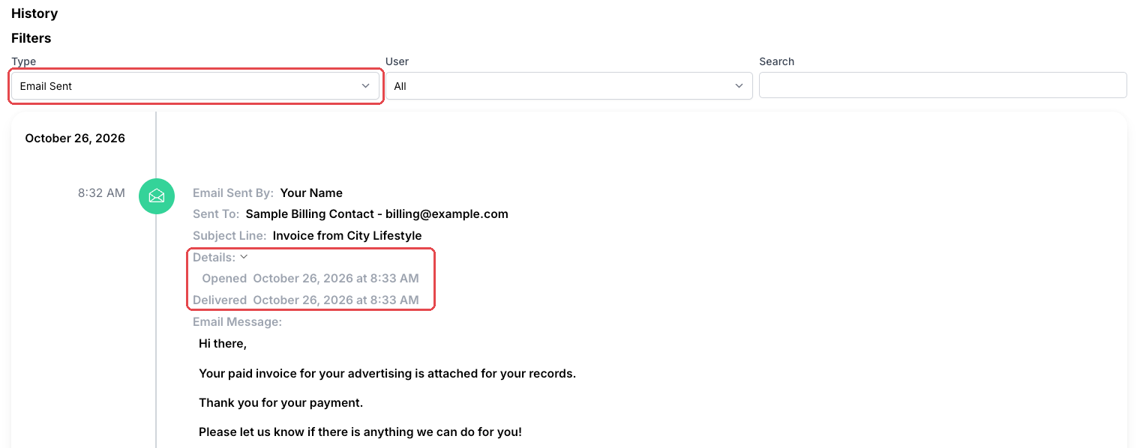This screenshot has width=1137, height=448.
Task: Click the 'Sent To:' label
Action: coord(216,214)
